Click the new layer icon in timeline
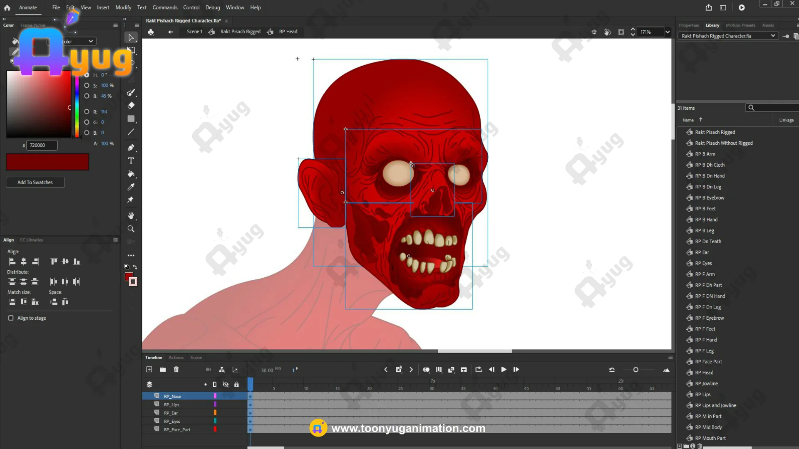This screenshot has height=449, width=799. click(x=149, y=370)
